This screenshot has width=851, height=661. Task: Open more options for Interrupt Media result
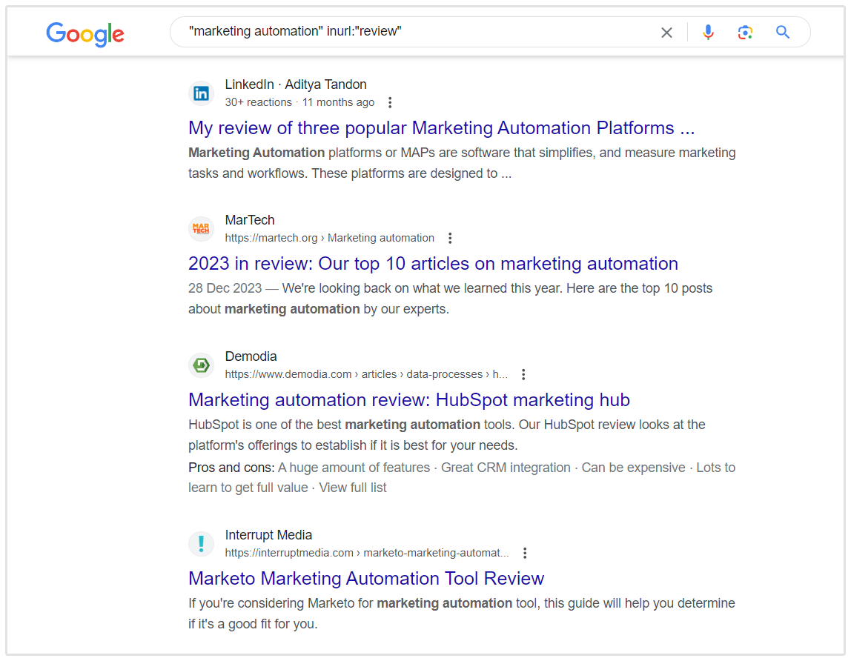[x=525, y=553]
